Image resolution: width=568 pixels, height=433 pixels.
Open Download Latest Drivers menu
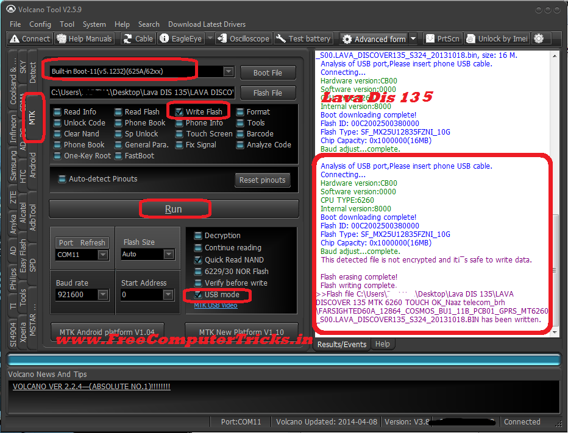(207, 24)
